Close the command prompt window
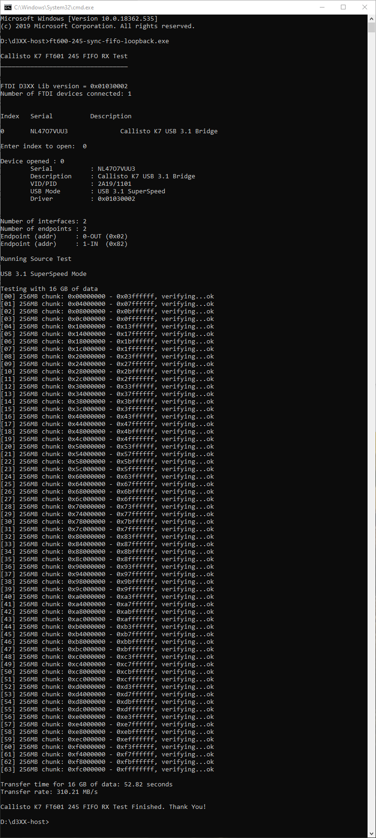The image size is (376, 838). pyautogui.click(x=365, y=8)
